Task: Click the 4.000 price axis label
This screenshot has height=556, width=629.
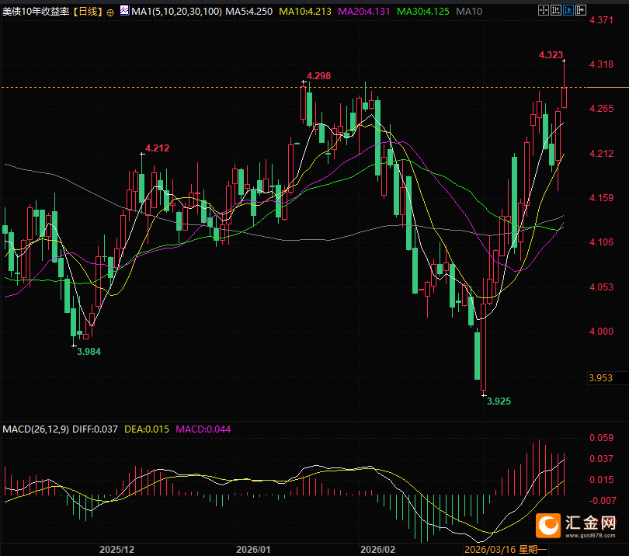Action: [x=601, y=332]
